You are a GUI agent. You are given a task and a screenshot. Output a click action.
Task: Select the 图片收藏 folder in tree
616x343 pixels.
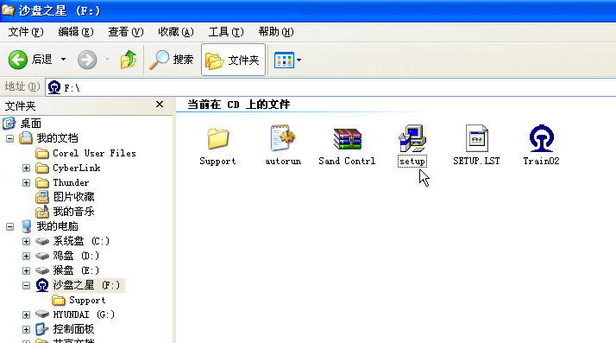pos(74,197)
